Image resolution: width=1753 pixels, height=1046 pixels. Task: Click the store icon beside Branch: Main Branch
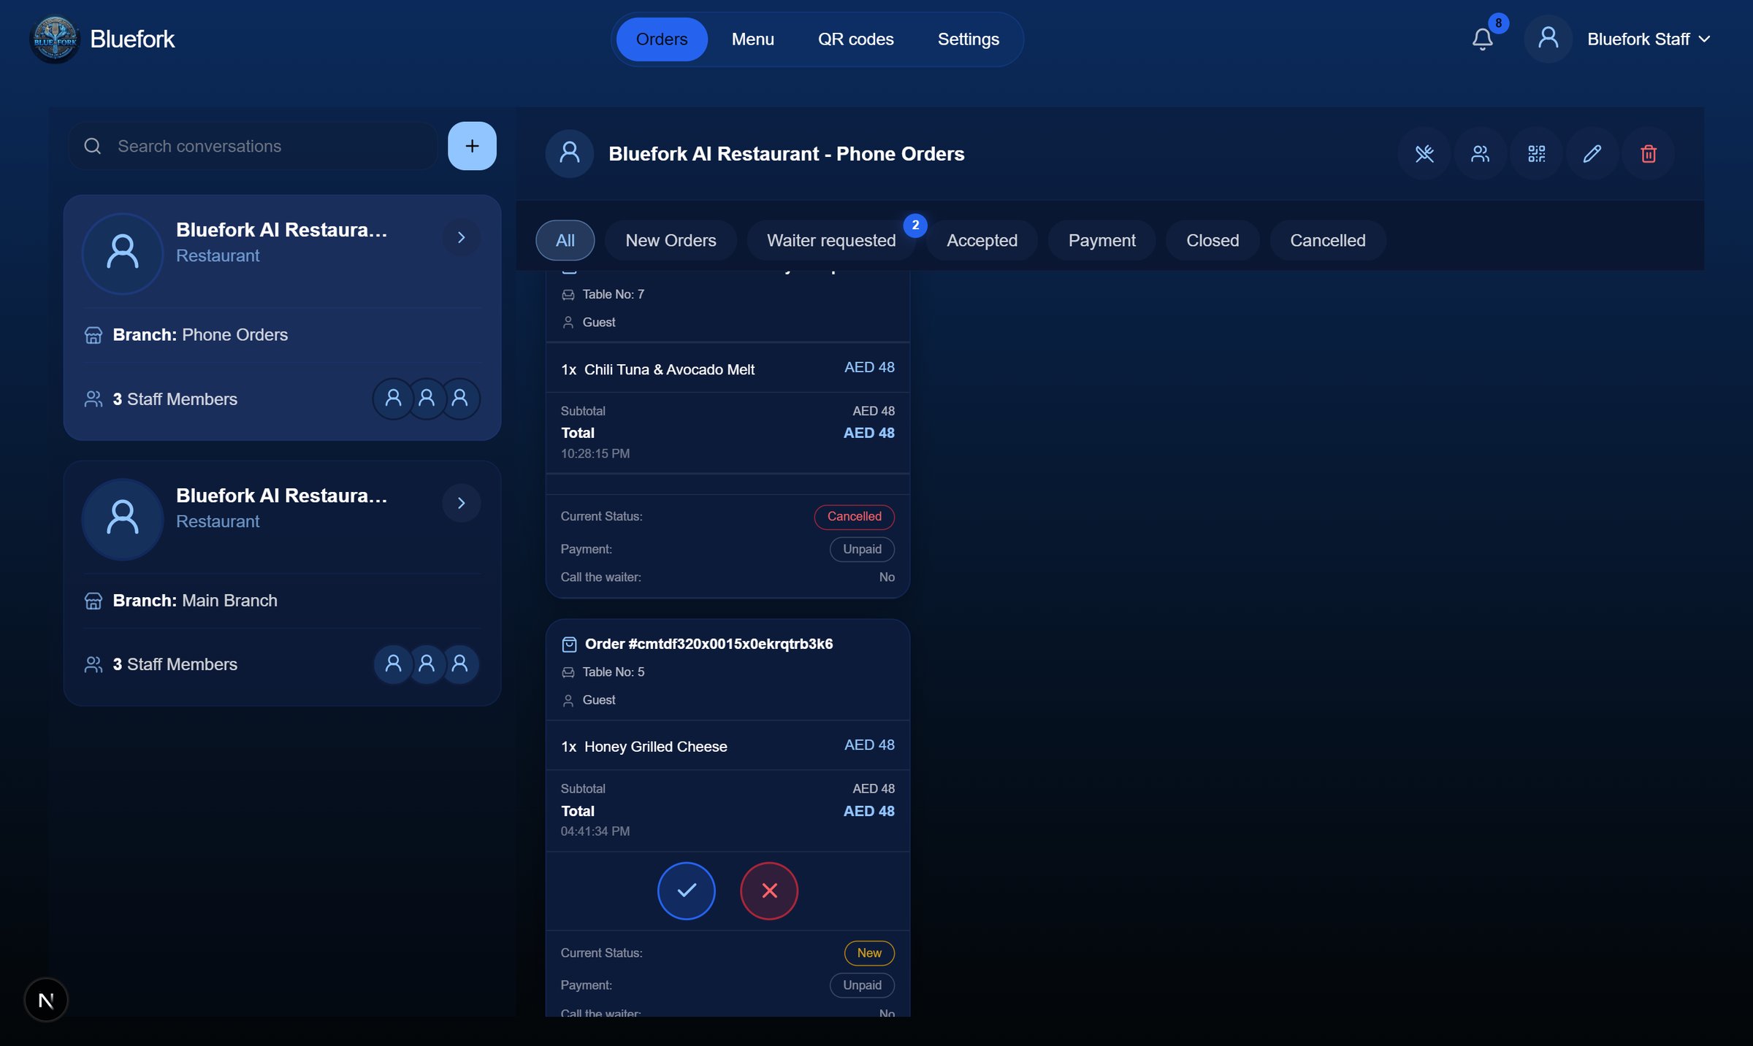[x=93, y=601]
